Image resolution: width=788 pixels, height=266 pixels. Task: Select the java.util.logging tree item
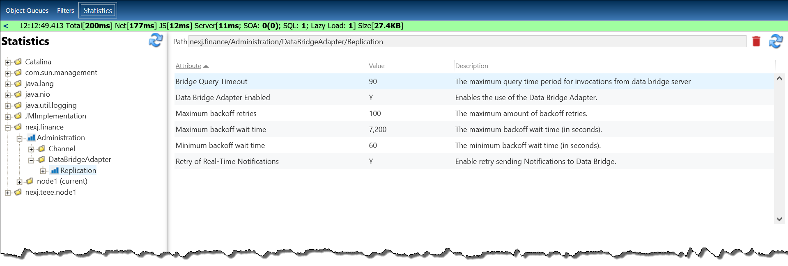tap(51, 105)
